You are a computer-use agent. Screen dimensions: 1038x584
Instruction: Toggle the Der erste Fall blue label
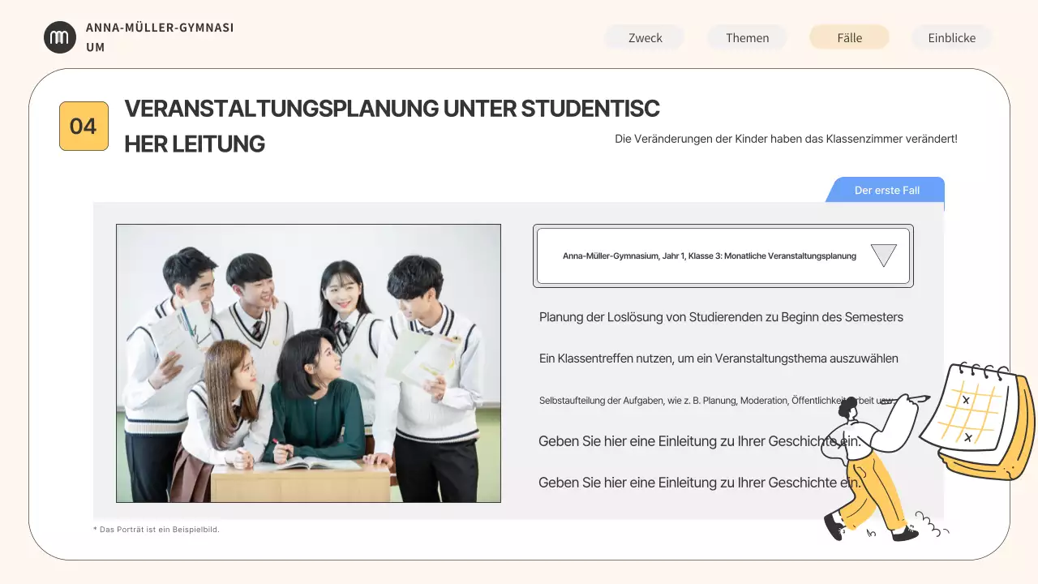click(886, 190)
